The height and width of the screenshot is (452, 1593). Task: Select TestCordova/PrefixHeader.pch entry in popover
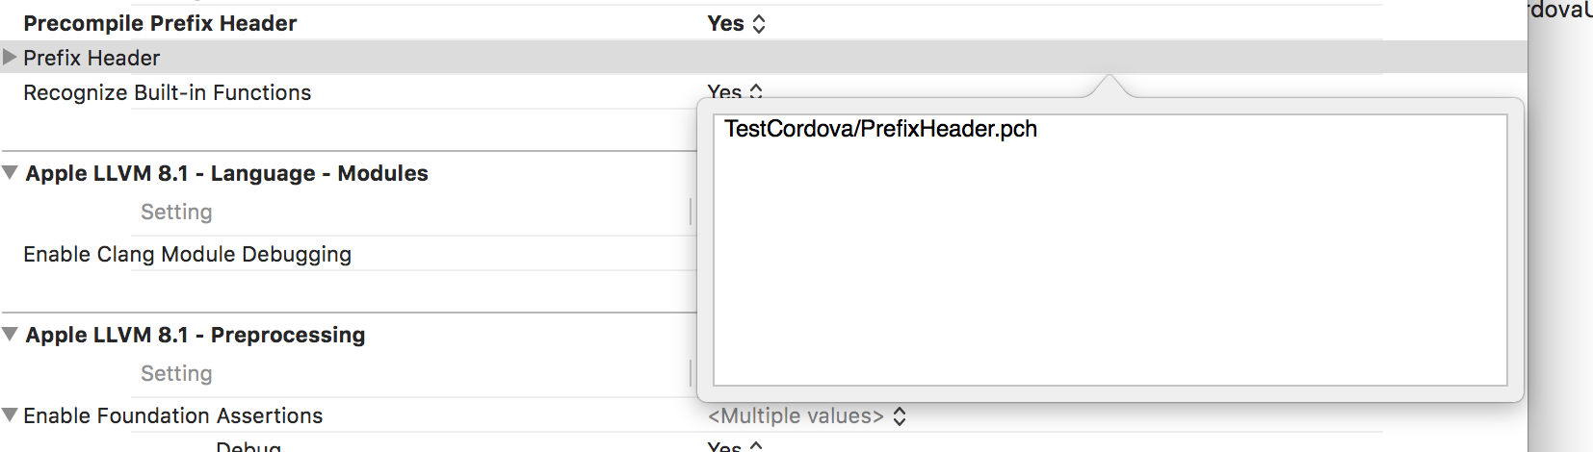[x=880, y=129]
